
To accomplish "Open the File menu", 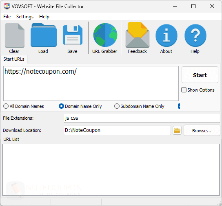I will [x=7, y=17].
